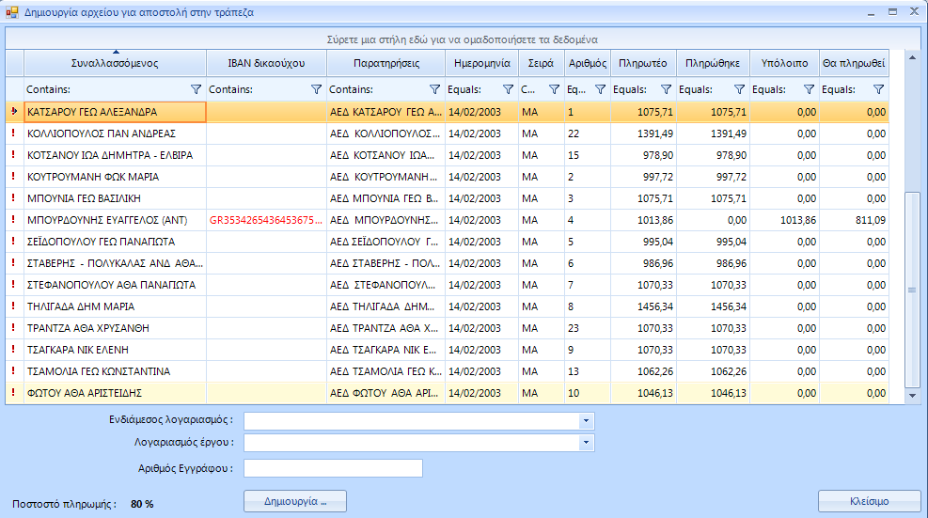Expand the Λογαριασμός έργου dropdown
Screen dimensions: 928x518
pos(587,442)
